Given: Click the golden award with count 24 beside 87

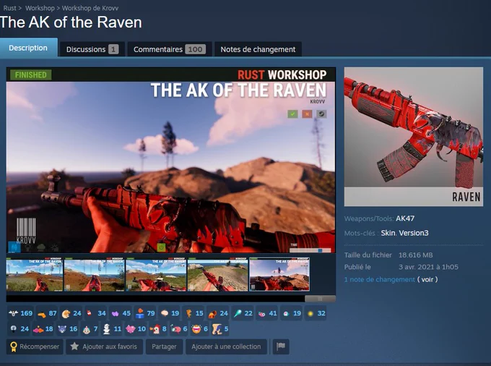Looking at the screenshot, I should point(71,313).
